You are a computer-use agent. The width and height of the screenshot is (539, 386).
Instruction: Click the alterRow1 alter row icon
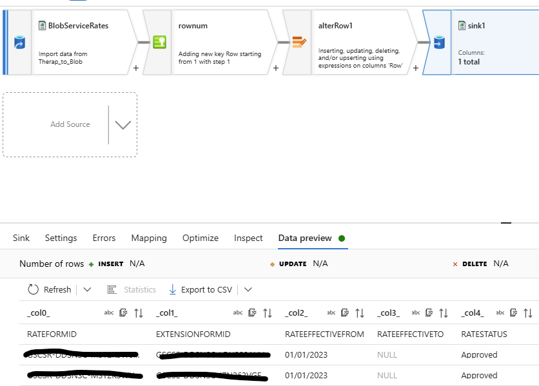tap(299, 42)
